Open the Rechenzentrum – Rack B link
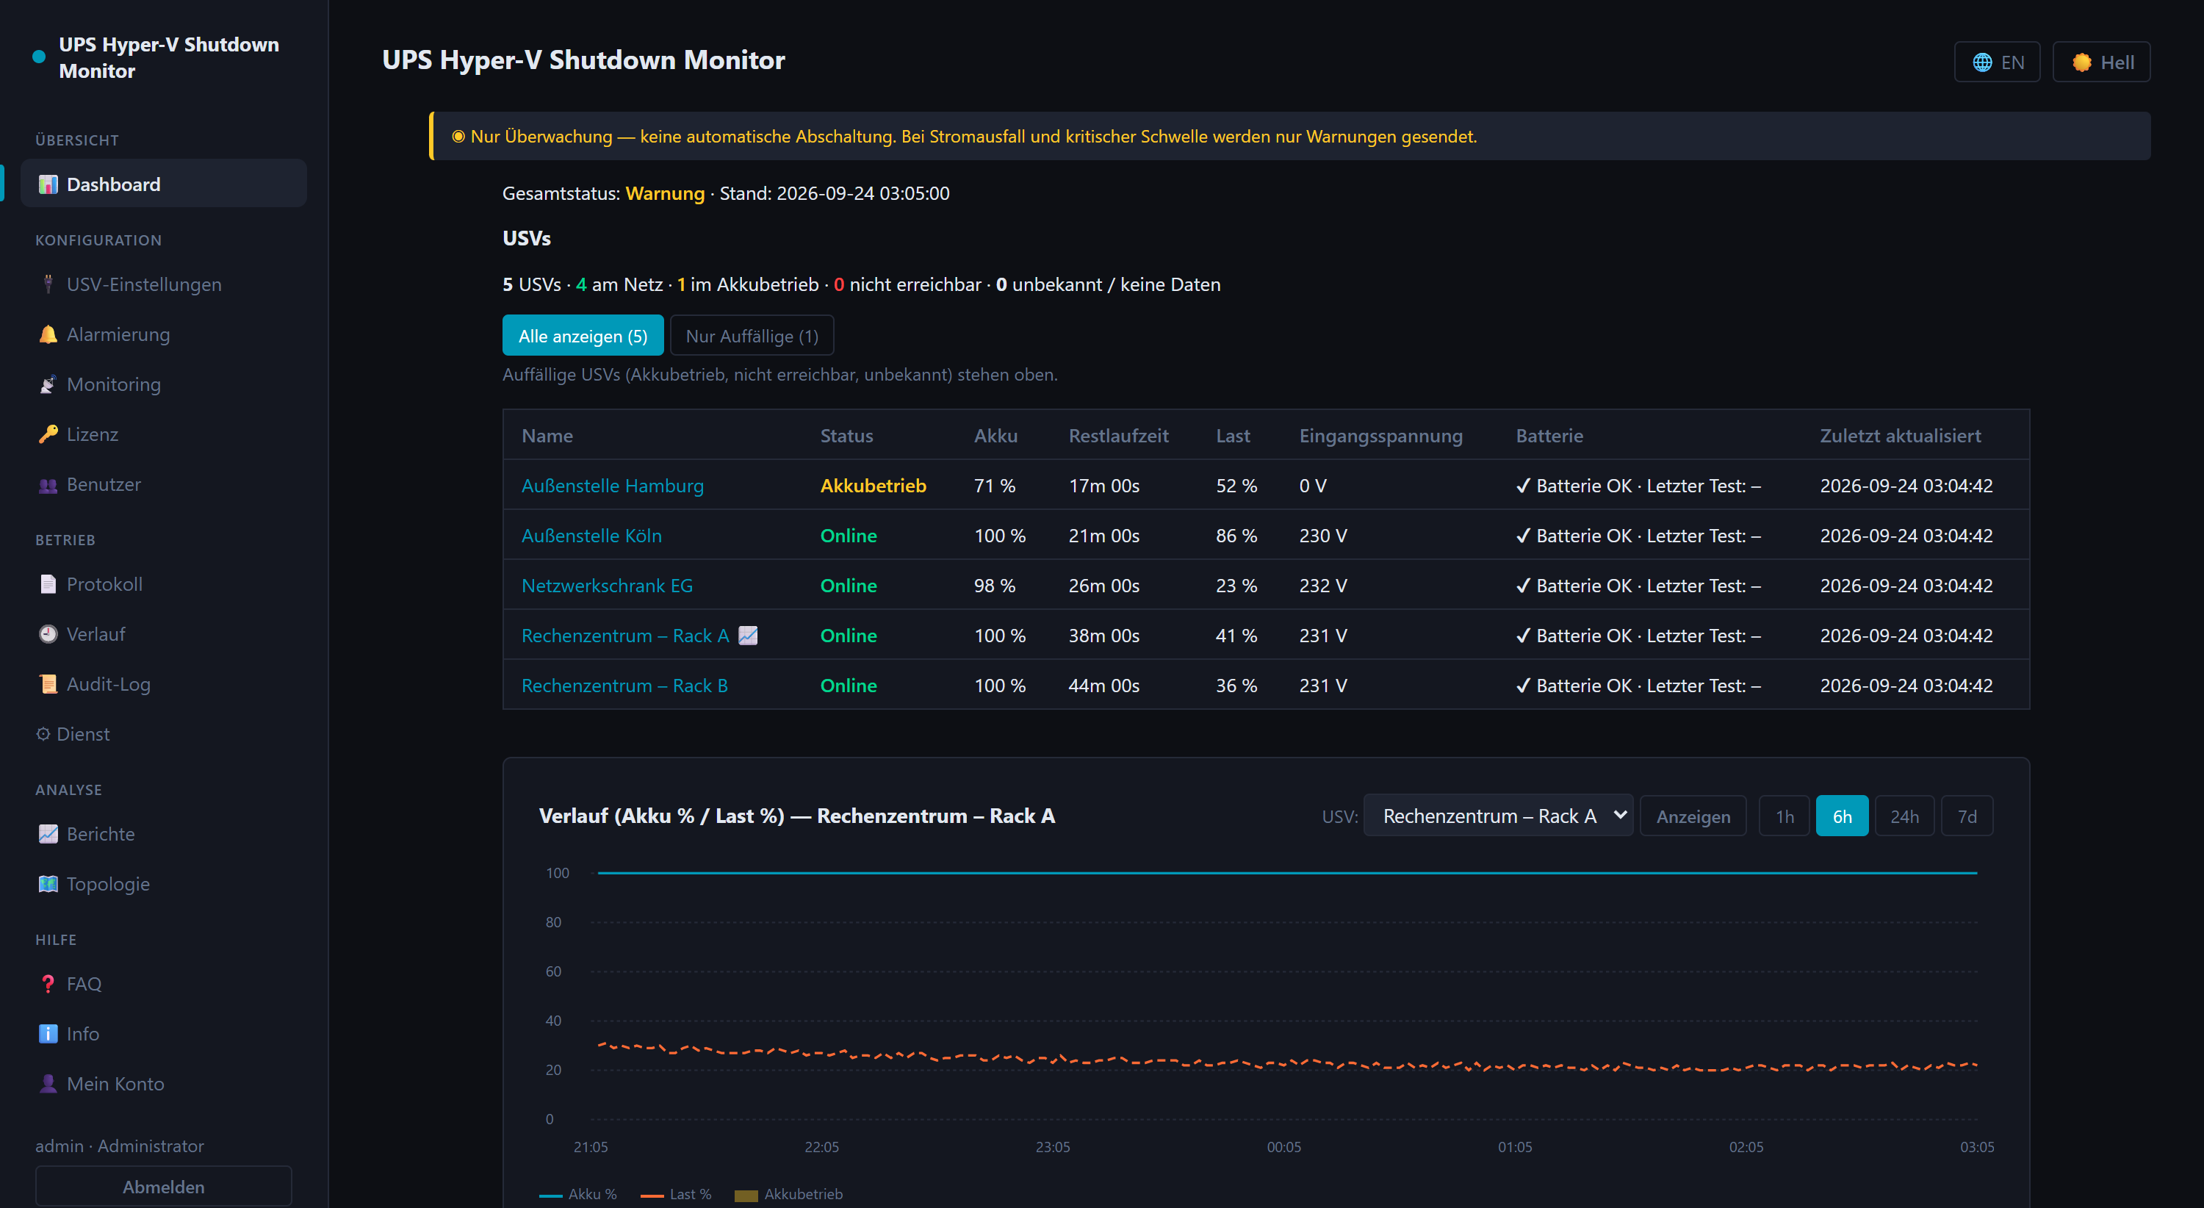The width and height of the screenshot is (2204, 1208). pyautogui.click(x=624, y=686)
